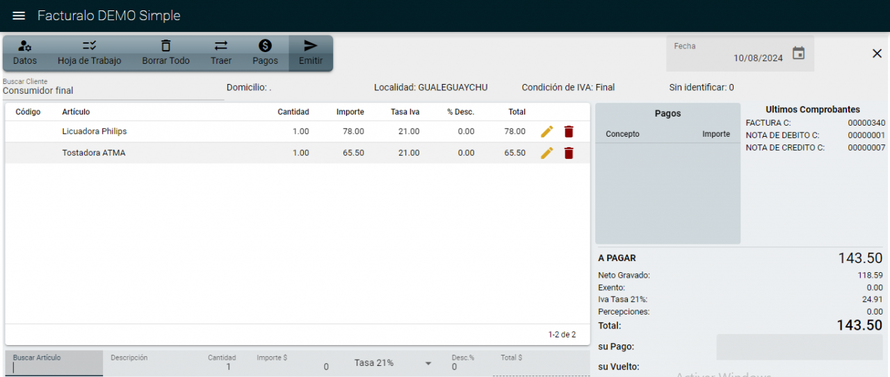Delete the Licuadora Philips row
Viewport: 890px width, 377px height.
[569, 131]
